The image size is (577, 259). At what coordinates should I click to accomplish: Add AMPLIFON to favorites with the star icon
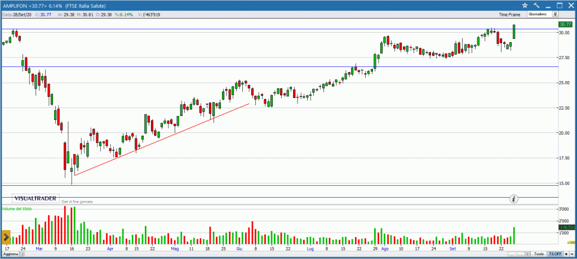click(x=525, y=5)
